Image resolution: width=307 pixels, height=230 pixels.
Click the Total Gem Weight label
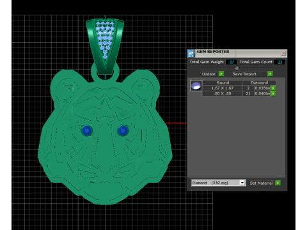click(x=207, y=62)
